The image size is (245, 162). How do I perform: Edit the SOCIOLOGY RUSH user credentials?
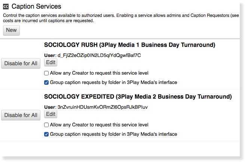50,62
